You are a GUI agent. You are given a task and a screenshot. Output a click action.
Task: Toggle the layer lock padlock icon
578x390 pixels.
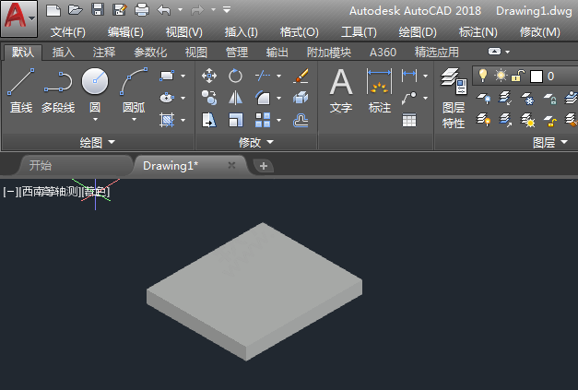(x=518, y=76)
